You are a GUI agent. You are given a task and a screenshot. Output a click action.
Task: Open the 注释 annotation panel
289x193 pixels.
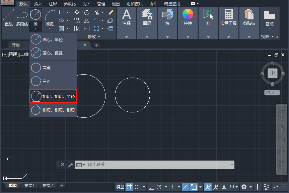click(127, 23)
